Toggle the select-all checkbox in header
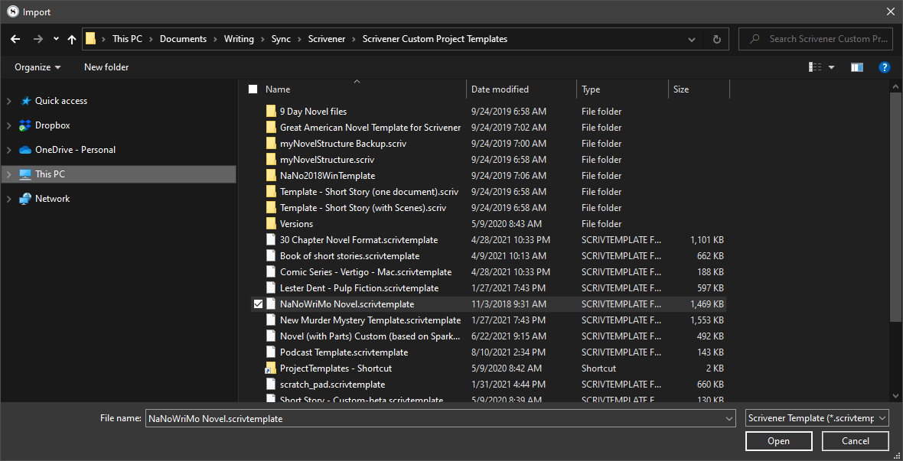The width and height of the screenshot is (903, 461). (x=253, y=89)
